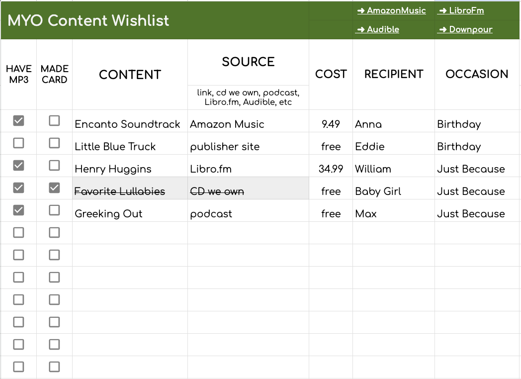The image size is (521, 379).
Task: Select the SOURCE column header
Action: pyautogui.click(x=248, y=62)
